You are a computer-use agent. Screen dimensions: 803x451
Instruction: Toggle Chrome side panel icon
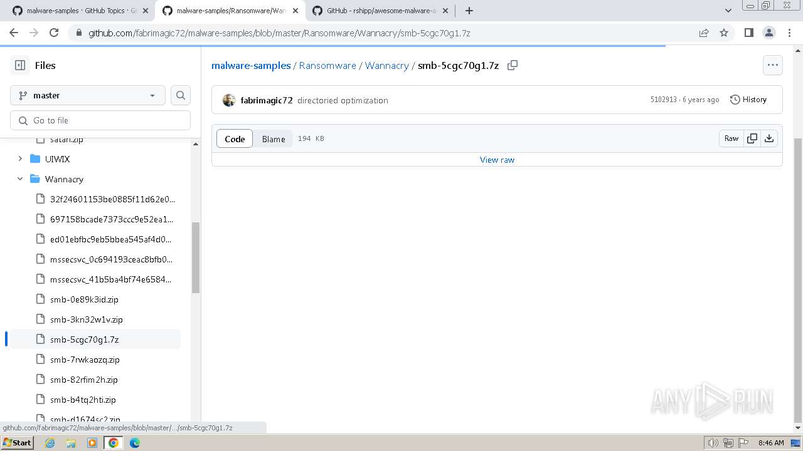click(748, 33)
